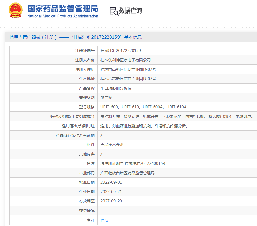Click the 管理类别 label
This screenshot has width=257, height=226.
pos(87,98)
